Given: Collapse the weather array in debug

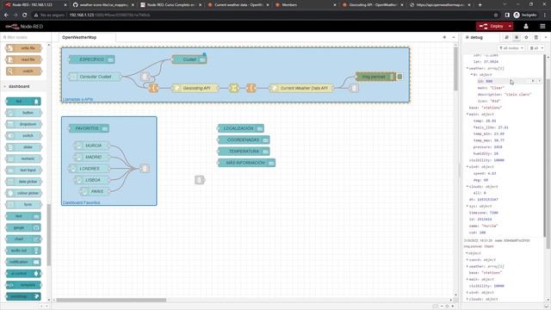Looking at the screenshot, I should pos(467,68).
